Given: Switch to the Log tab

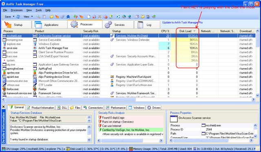Looking at the screenshot, I should (147, 25).
